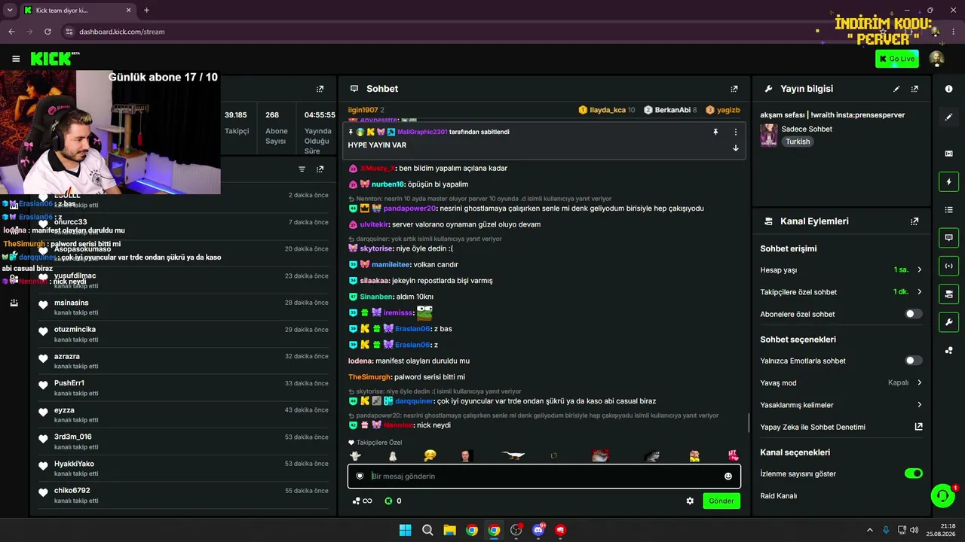965x542 pixels.
Task: Click the chat identity shield icon
Action: [x=360, y=476]
